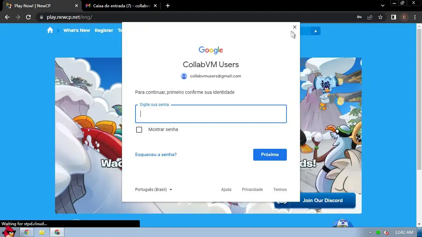The height and width of the screenshot is (237, 422).
Task: Open Register in the NewCP menu
Action: pyautogui.click(x=104, y=30)
